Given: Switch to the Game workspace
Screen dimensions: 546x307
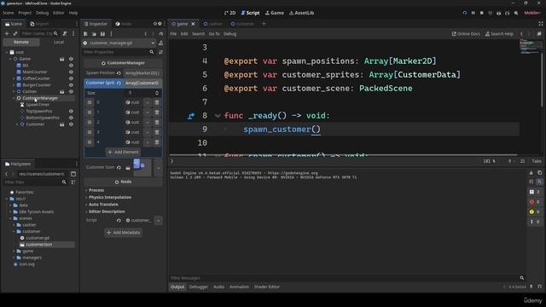Looking at the screenshot, I should (275, 13).
